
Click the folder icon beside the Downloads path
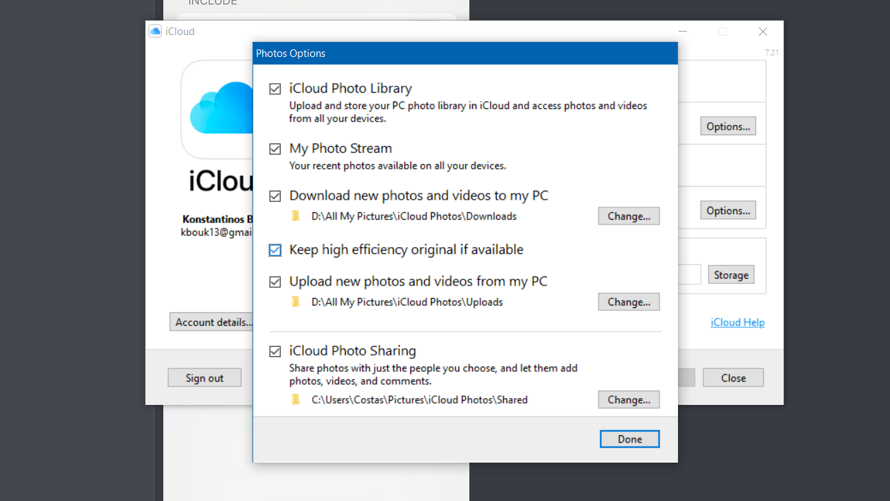pos(296,215)
